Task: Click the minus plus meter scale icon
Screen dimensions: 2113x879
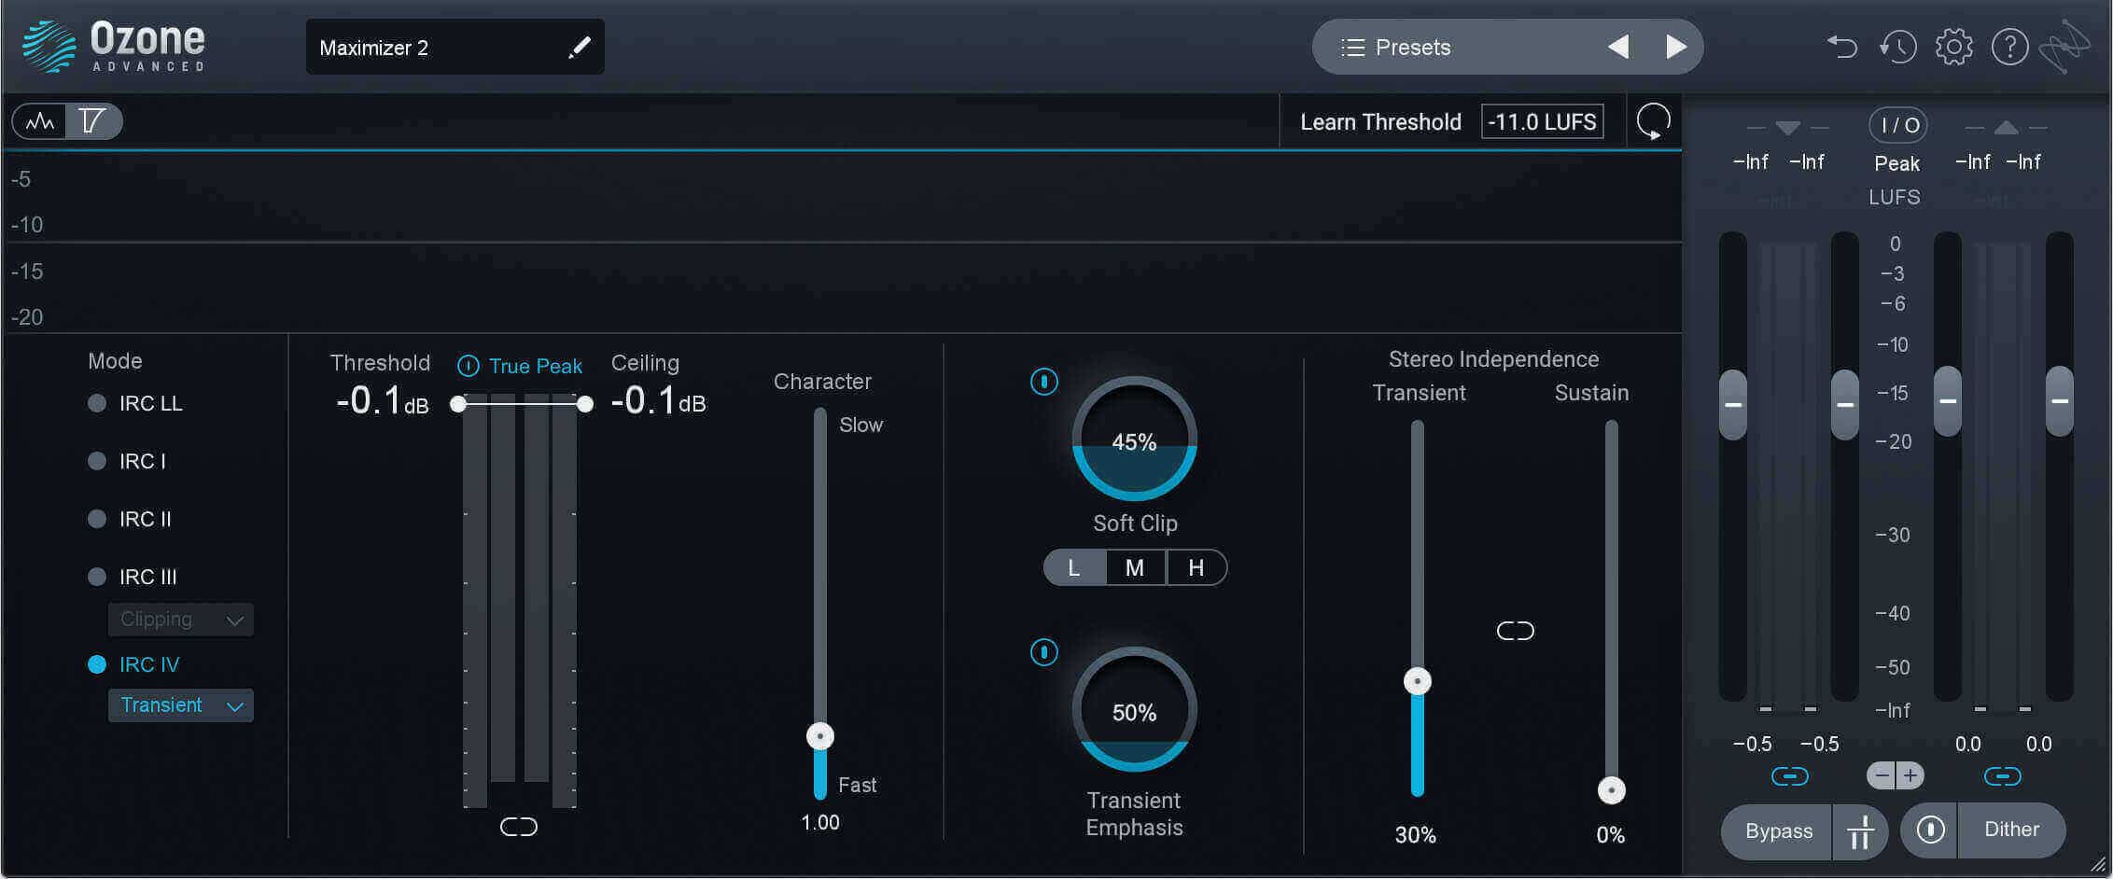Action: pos(1896,775)
